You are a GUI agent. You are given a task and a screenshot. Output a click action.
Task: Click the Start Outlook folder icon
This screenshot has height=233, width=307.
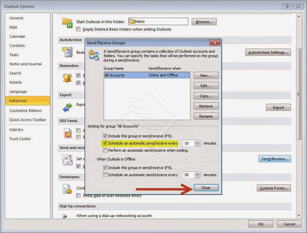[67, 21]
